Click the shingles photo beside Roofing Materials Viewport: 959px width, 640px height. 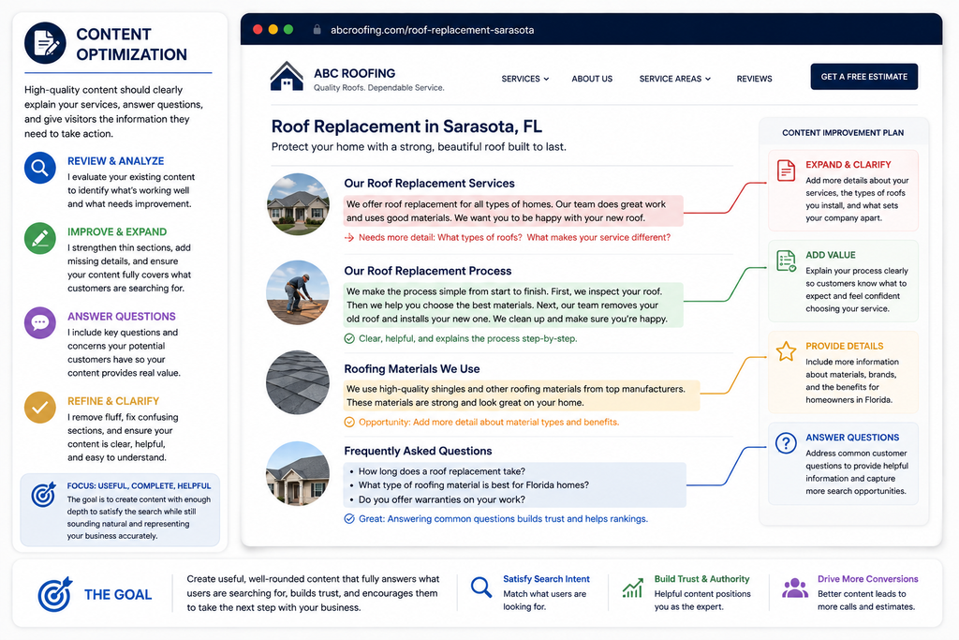(298, 382)
